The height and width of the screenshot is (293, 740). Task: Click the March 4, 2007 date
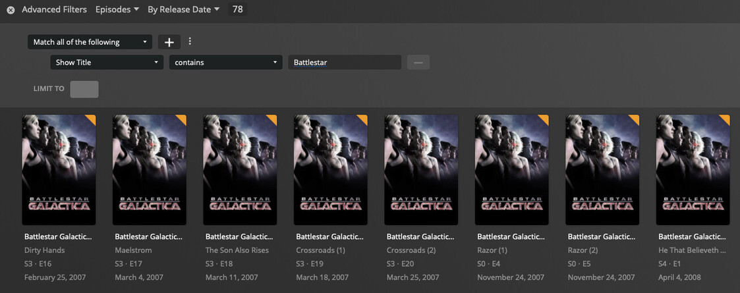(139, 277)
